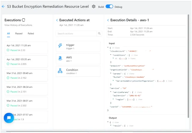Collapse the "conditions" array
Screen dimensions: 192x133
pos(111,55)
